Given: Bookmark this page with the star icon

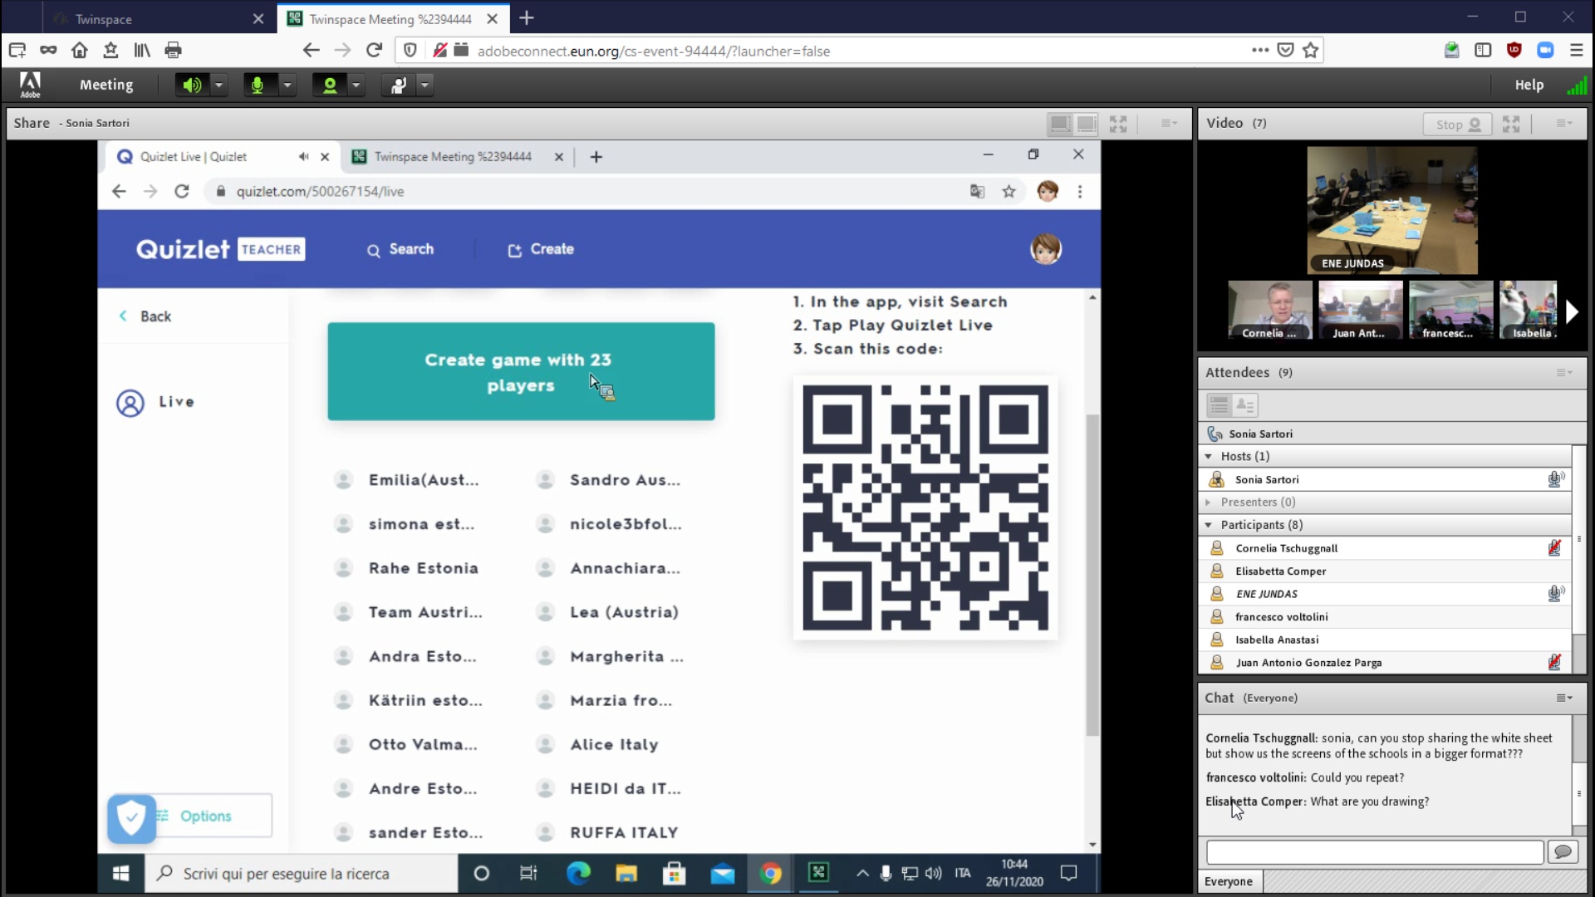Looking at the screenshot, I should click(x=1311, y=51).
